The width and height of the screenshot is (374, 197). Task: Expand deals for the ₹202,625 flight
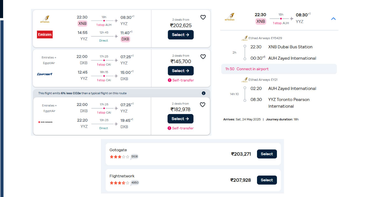point(180,35)
